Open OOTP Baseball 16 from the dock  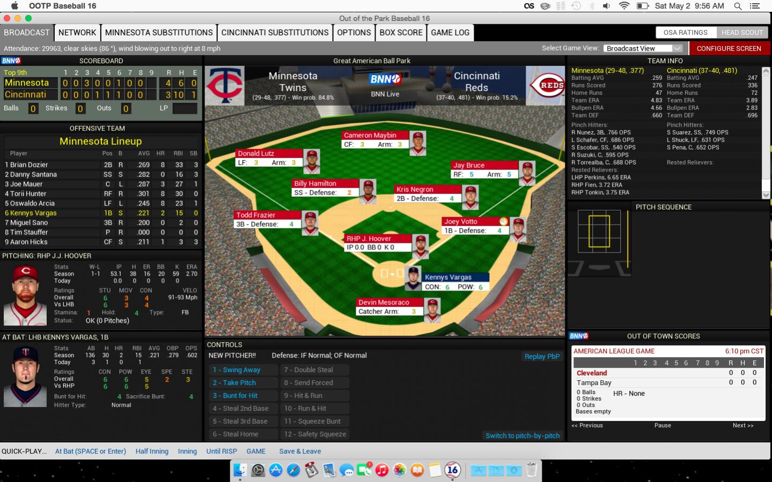[452, 470]
